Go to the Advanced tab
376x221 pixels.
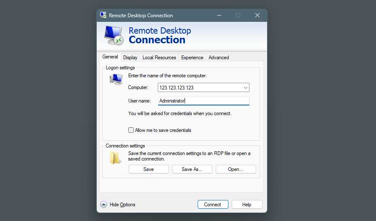219,58
